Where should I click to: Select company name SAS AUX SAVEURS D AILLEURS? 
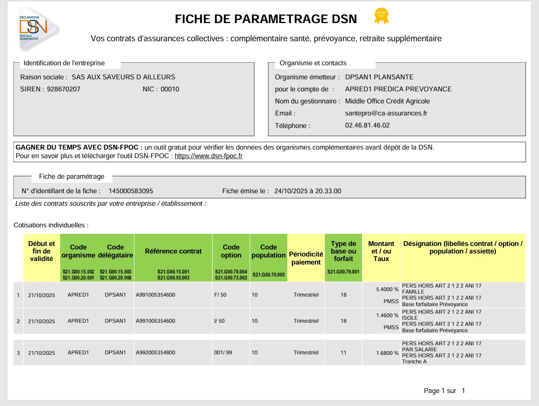(x=123, y=77)
